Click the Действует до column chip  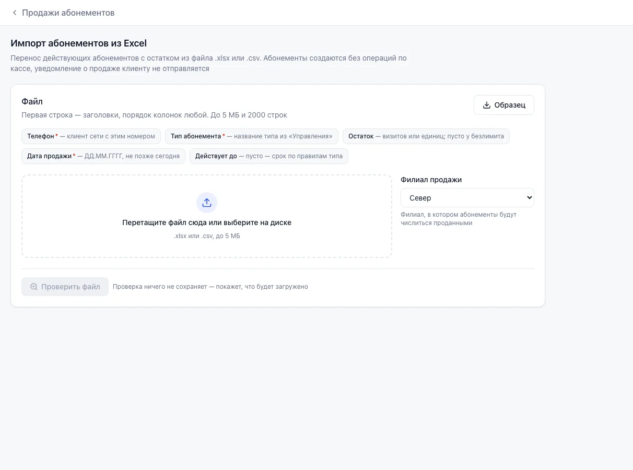[x=269, y=156]
